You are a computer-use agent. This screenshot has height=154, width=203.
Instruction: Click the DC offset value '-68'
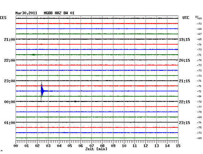199,29
